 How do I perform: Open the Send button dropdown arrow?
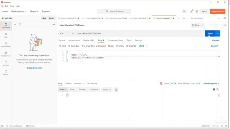(217, 33)
